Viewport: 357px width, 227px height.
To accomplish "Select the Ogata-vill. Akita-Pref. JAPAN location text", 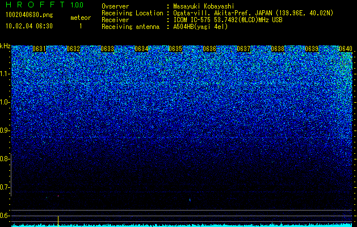I will (x=253, y=13).
